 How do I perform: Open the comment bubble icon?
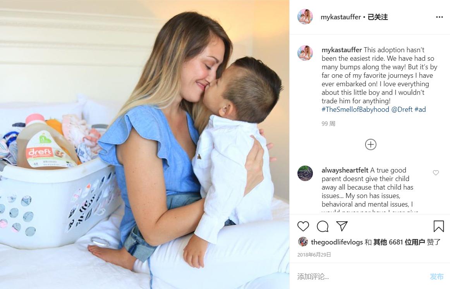point(323,226)
